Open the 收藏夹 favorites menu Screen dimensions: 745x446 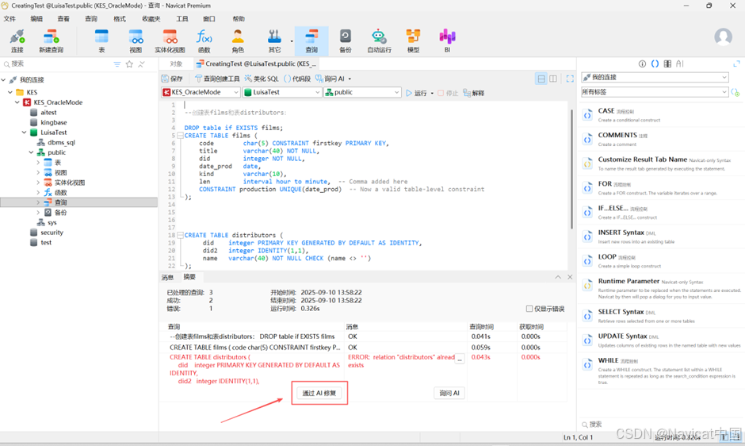(151, 19)
